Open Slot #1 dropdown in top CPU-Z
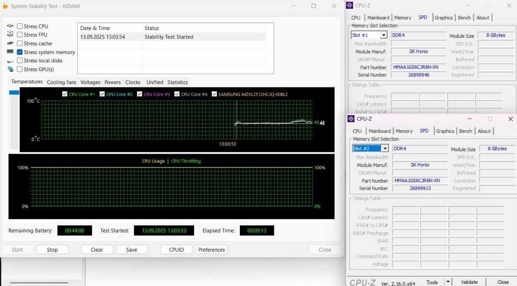The height and width of the screenshot is (286, 517). 383,35
